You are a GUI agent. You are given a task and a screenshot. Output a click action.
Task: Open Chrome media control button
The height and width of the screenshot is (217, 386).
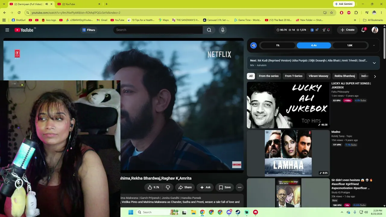click(367, 13)
